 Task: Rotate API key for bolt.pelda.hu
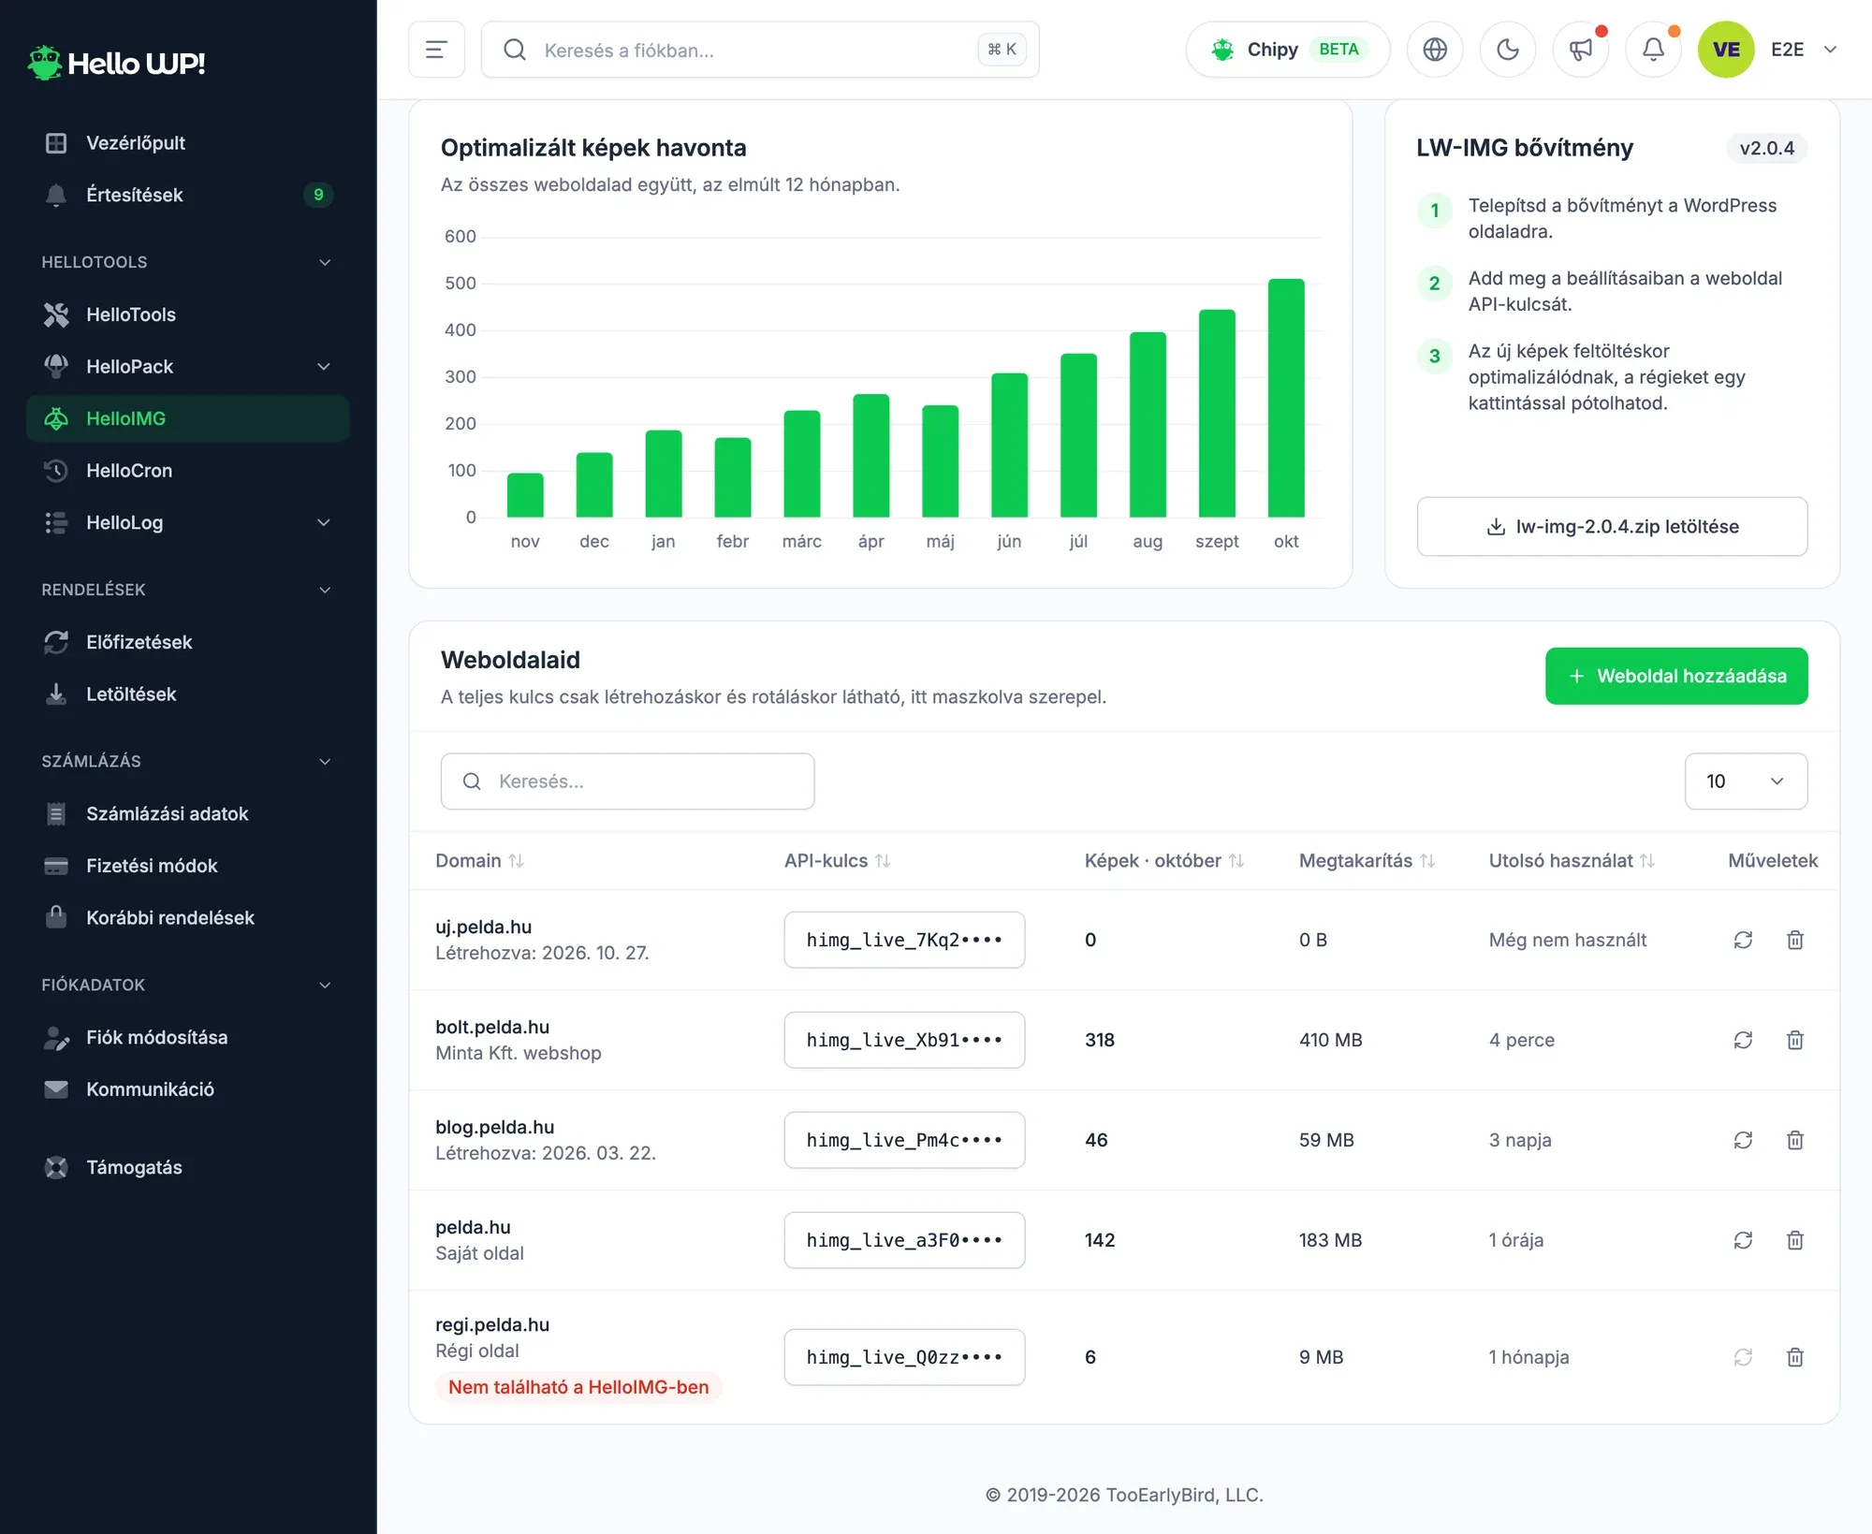[x=1743, y=1040]
